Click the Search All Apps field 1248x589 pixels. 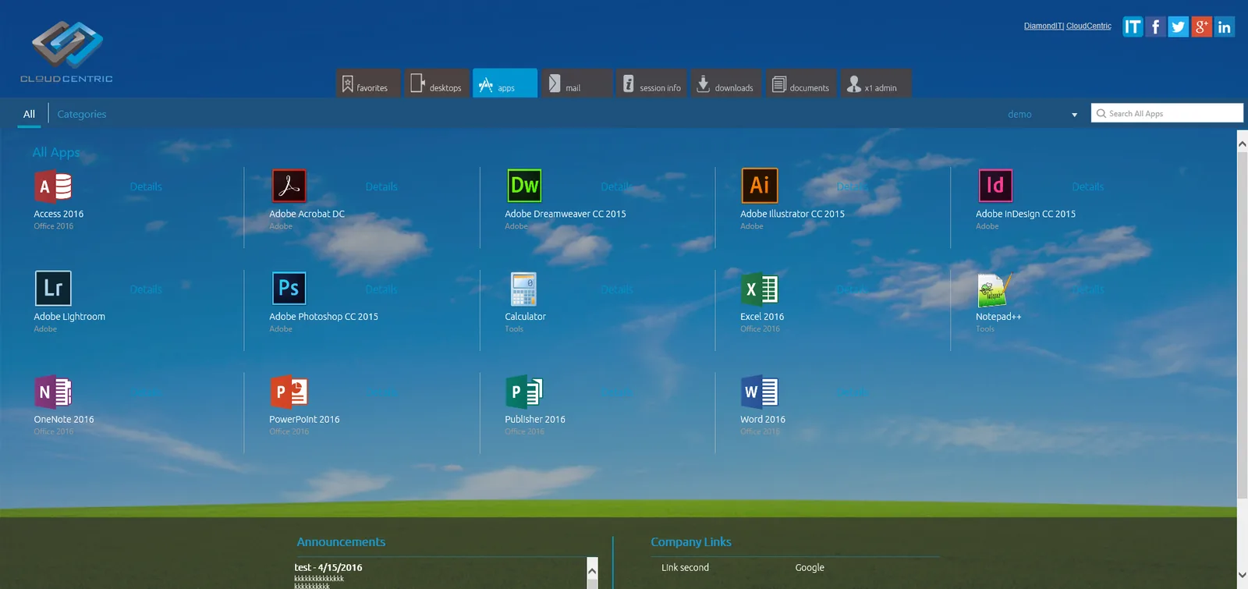tap(1167, 113)
